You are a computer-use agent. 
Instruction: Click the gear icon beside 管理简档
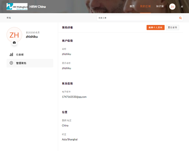[11, 63]
